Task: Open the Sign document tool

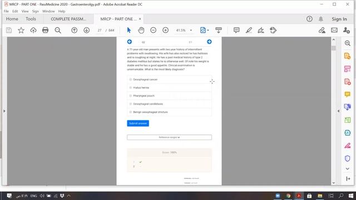Action: tap(261, 30)
